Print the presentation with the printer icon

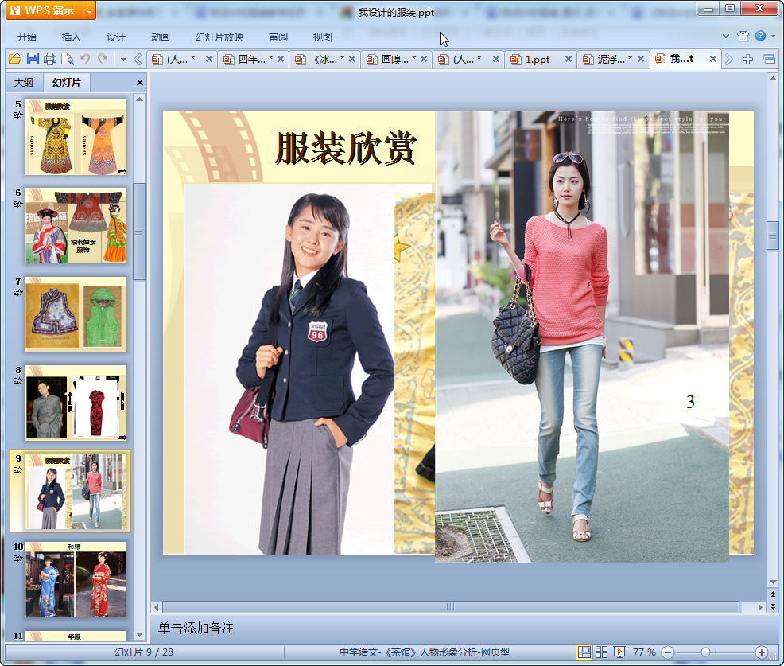(50, 59)
